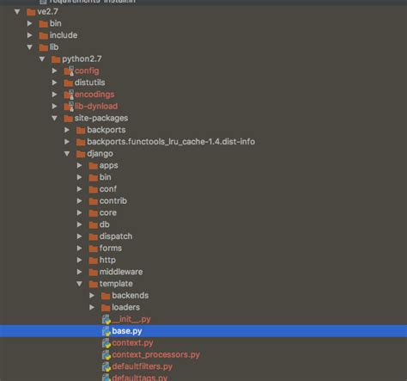Select the middleware folder label
407x381 pixels.
[121, 272]
